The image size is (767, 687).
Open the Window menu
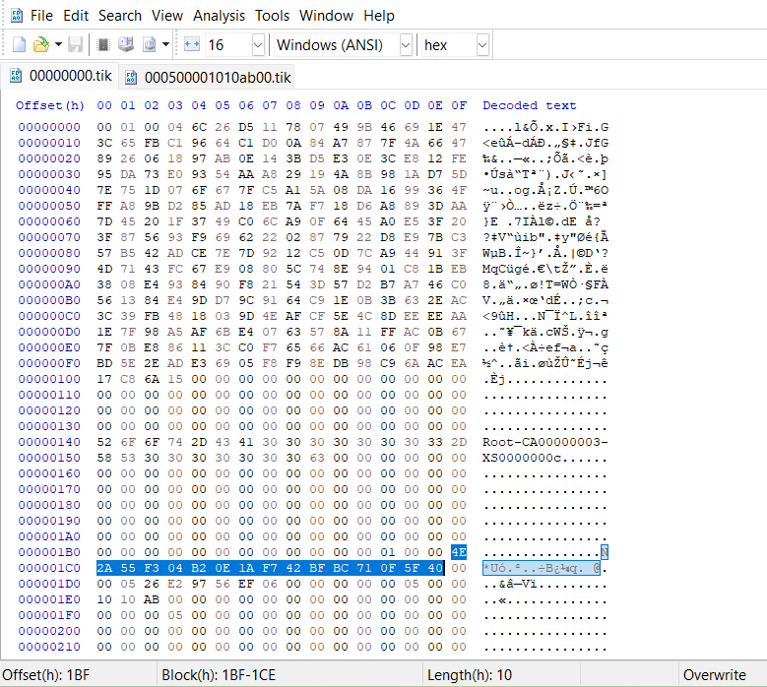point(326,16)
